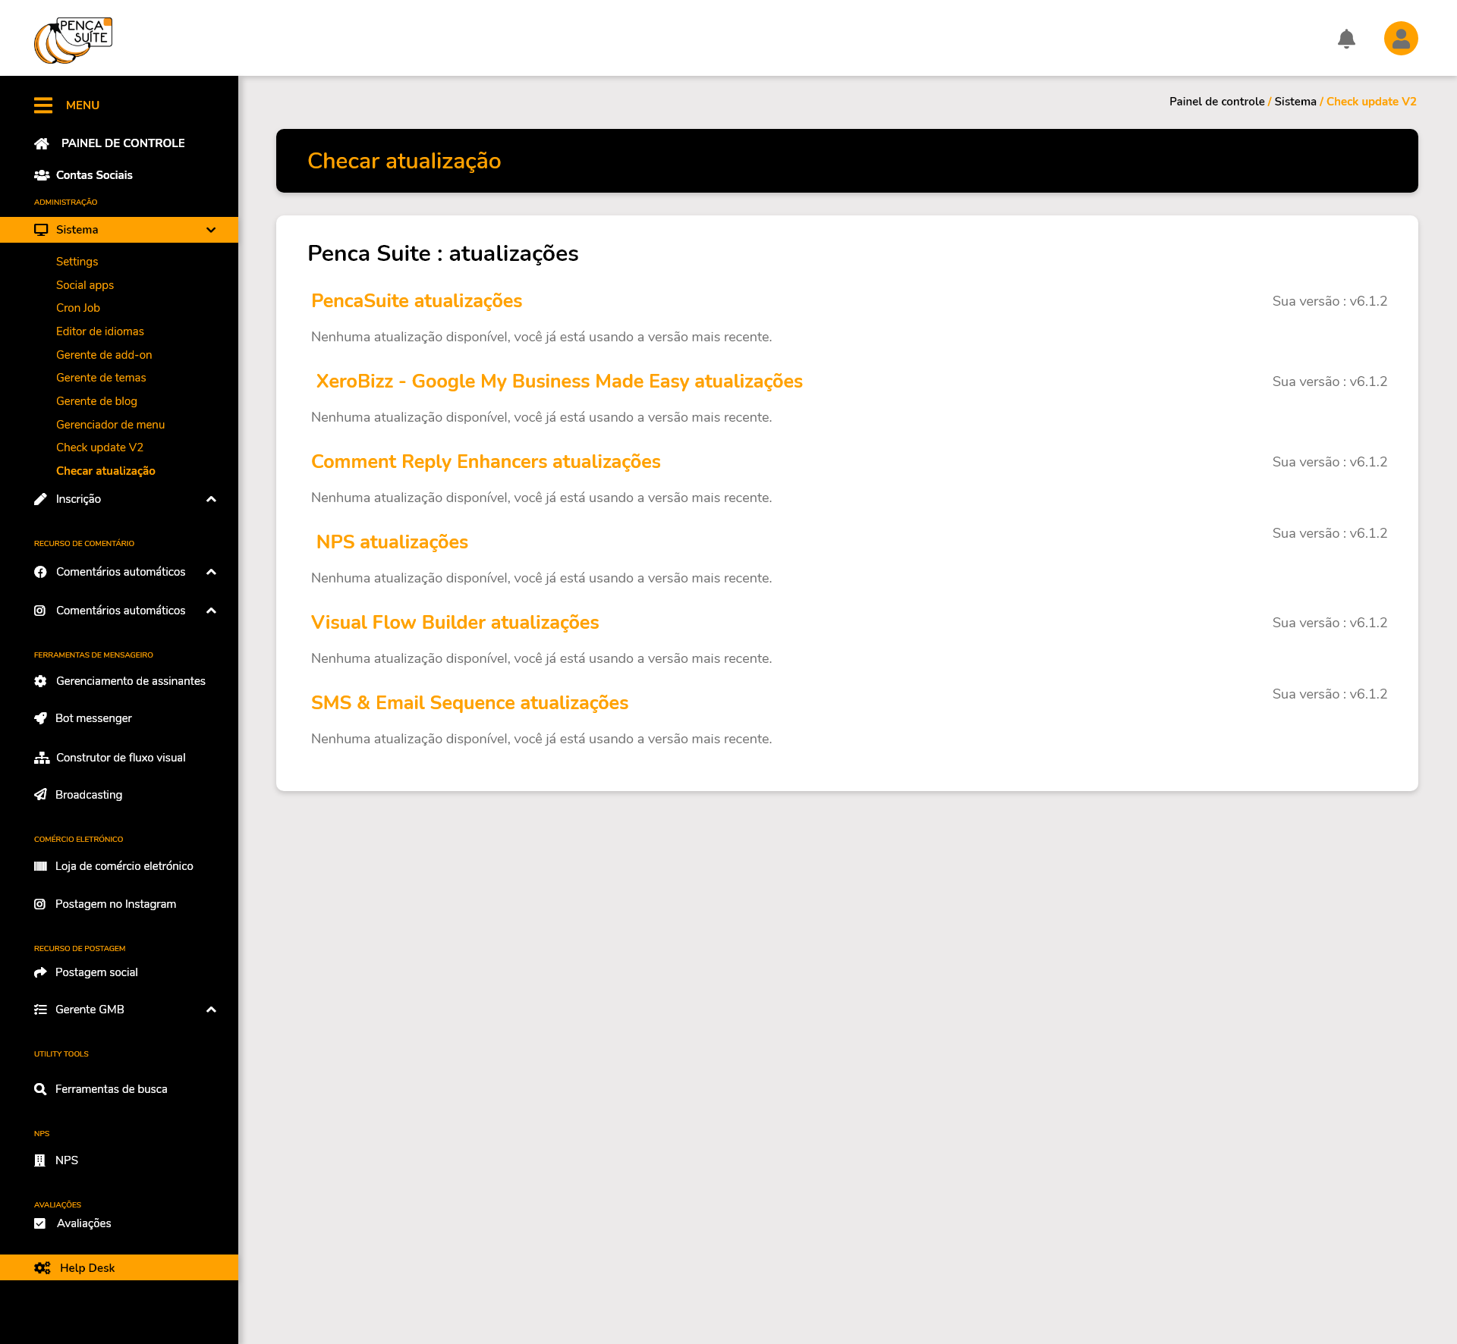Open Cron Job in Sistema submenu

tap(78, 308)
